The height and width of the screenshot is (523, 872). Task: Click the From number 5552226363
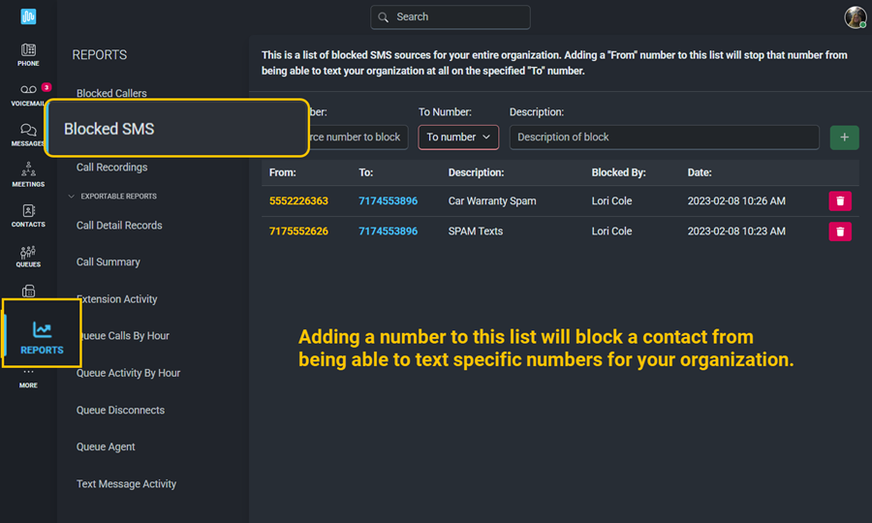298,201
